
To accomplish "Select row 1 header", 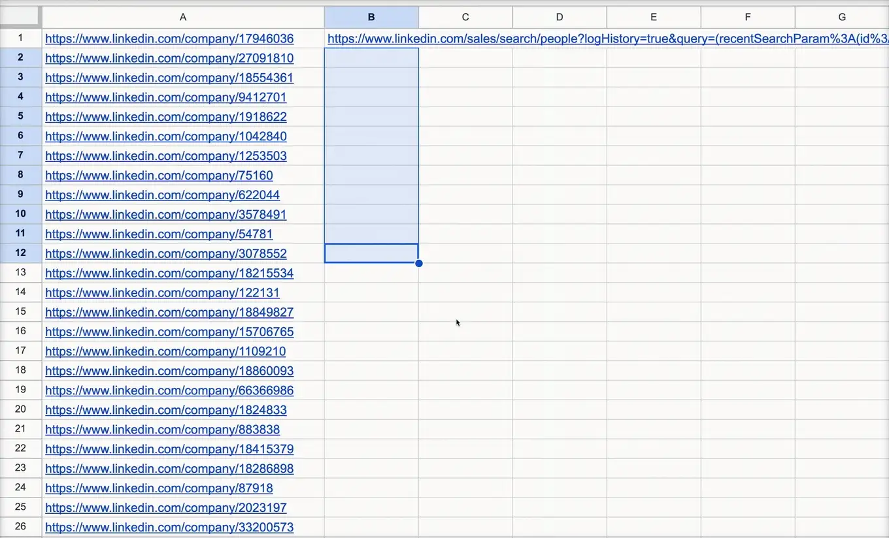I will pyautogui.click(x=21, y=38).
